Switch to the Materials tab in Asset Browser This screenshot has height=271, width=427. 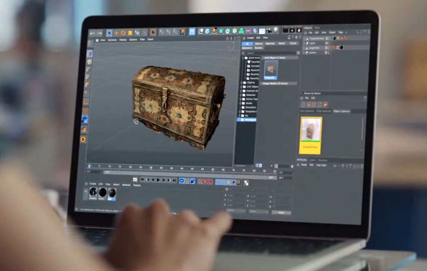tap(270, 43)
